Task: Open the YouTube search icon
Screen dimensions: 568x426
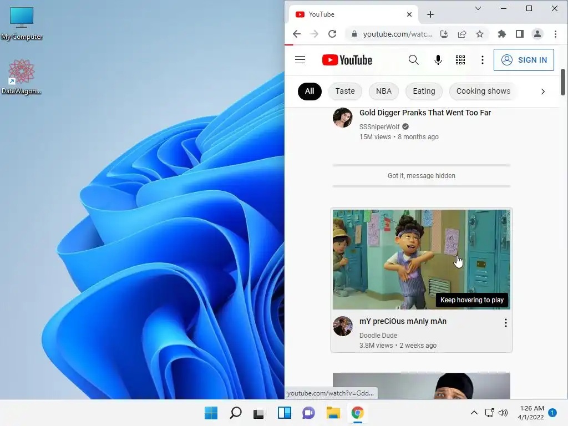Action: 413,60
